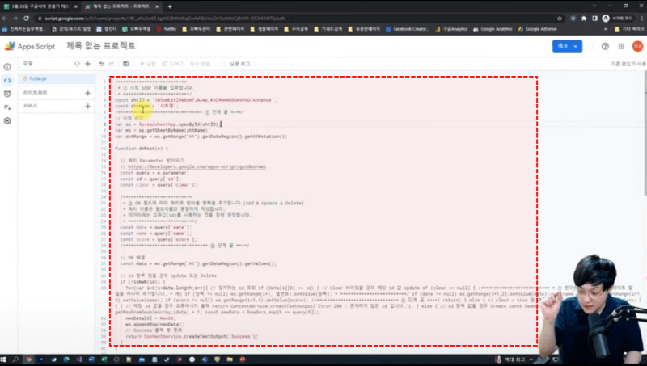Open the Windows Start button
The image size is (647, 366).
(4, 360)
